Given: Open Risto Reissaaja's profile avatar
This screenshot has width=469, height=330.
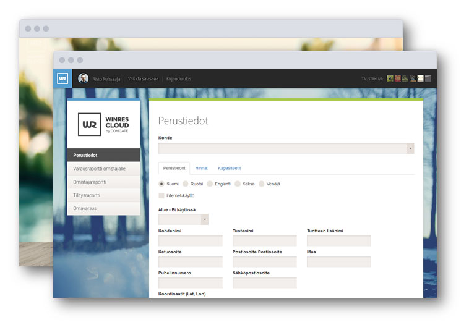Looking at the screenshot, I should click(x=83, y=78).
